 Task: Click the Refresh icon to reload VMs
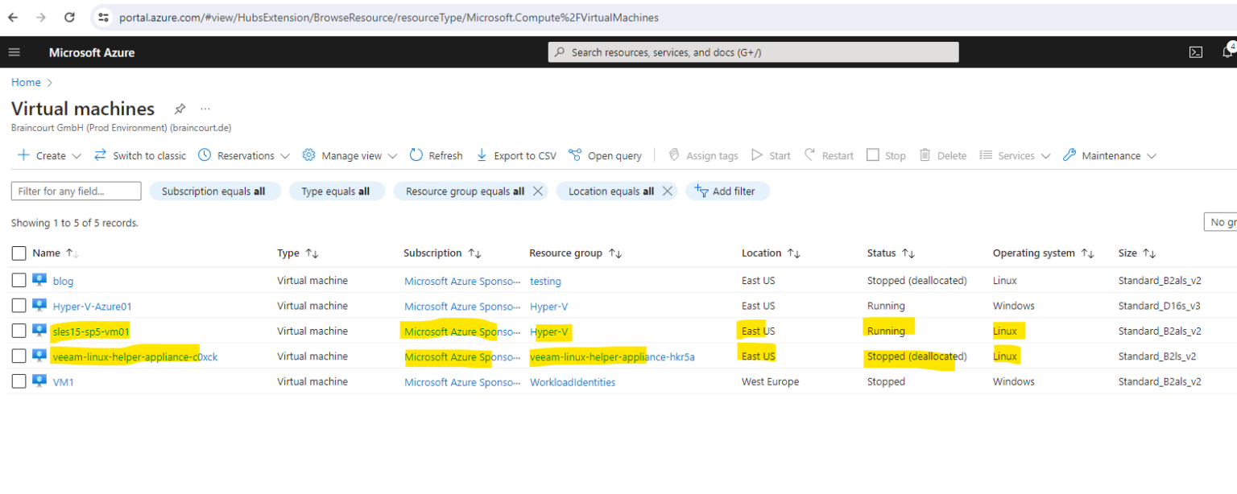[x=417, y=155]
